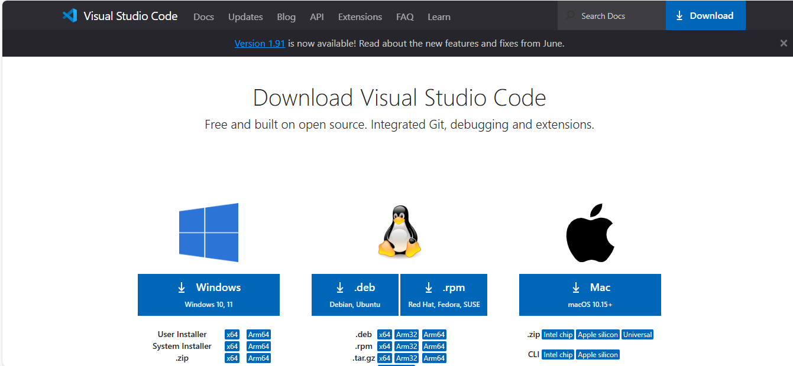Click the "System Installer" label under Windows
Viewport: 793px width, 366px height.
click(182, 347)
